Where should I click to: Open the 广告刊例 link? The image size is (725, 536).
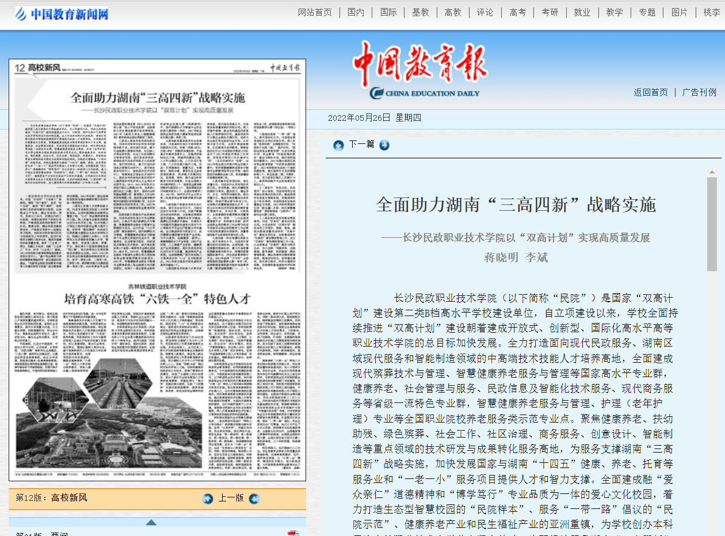(699, 92)
